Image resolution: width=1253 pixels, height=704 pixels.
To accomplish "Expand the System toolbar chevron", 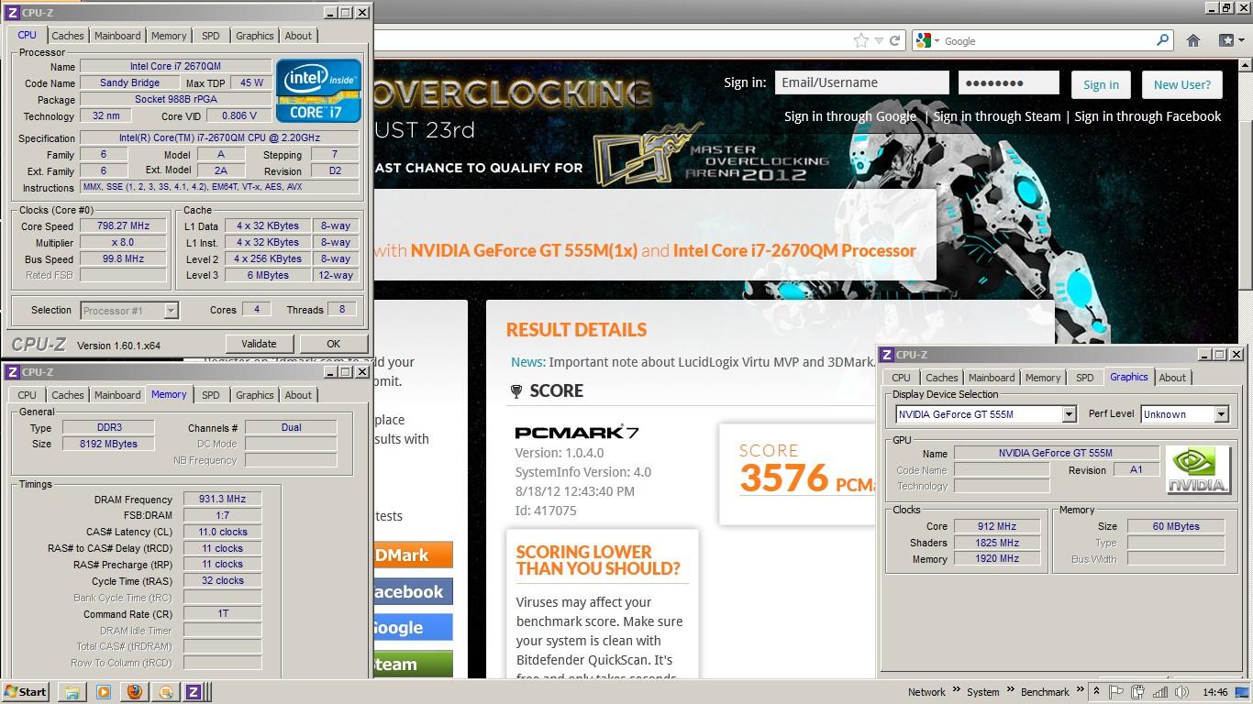I will (x=1012, y=691).
